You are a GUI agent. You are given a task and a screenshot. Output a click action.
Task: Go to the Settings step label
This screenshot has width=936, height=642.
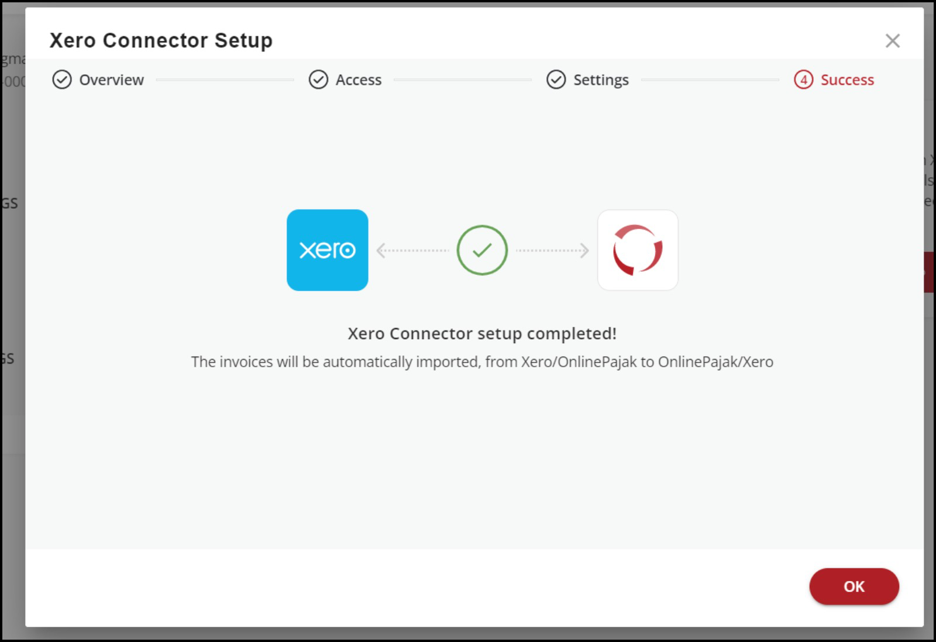(x=601, y=80)
